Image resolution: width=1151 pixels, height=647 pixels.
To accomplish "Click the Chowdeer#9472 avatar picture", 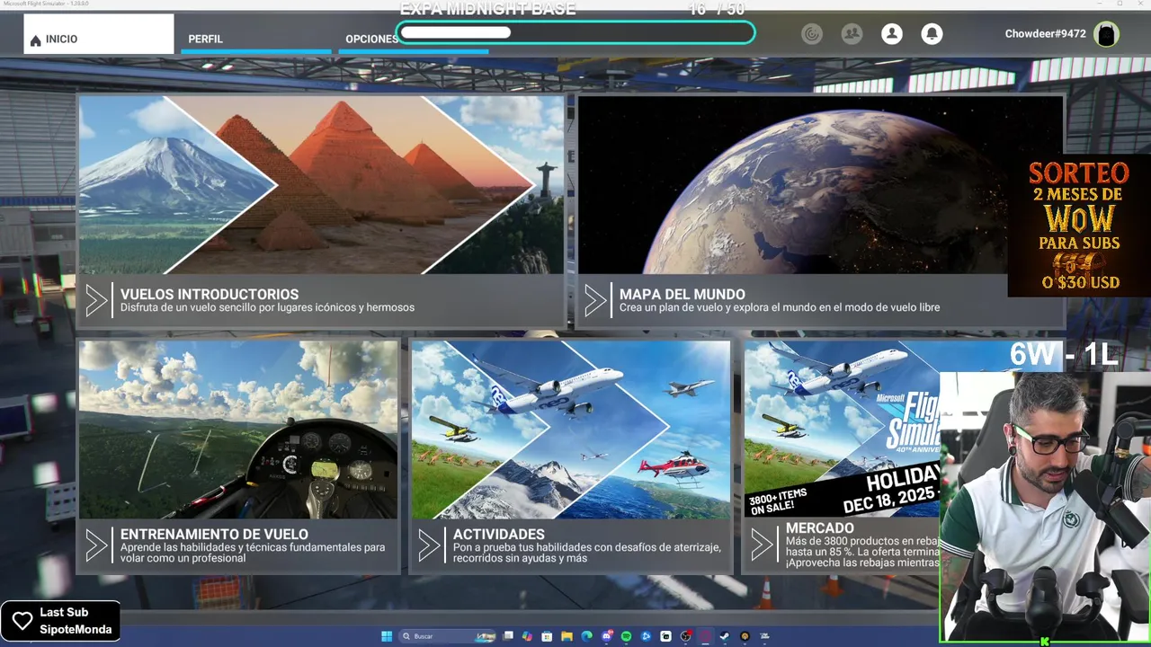I will [x=1107, y=34].
